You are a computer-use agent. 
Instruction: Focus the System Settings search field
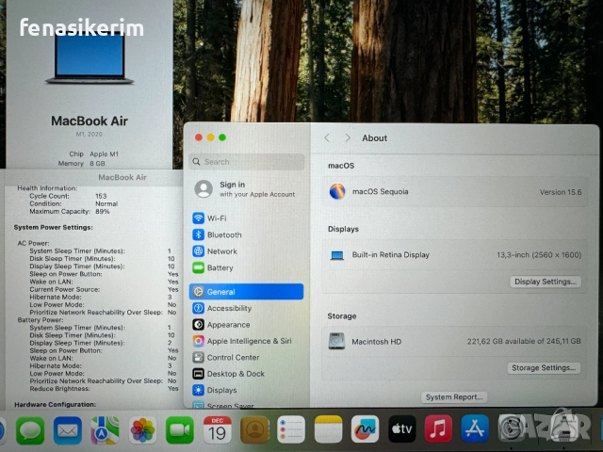247,162
